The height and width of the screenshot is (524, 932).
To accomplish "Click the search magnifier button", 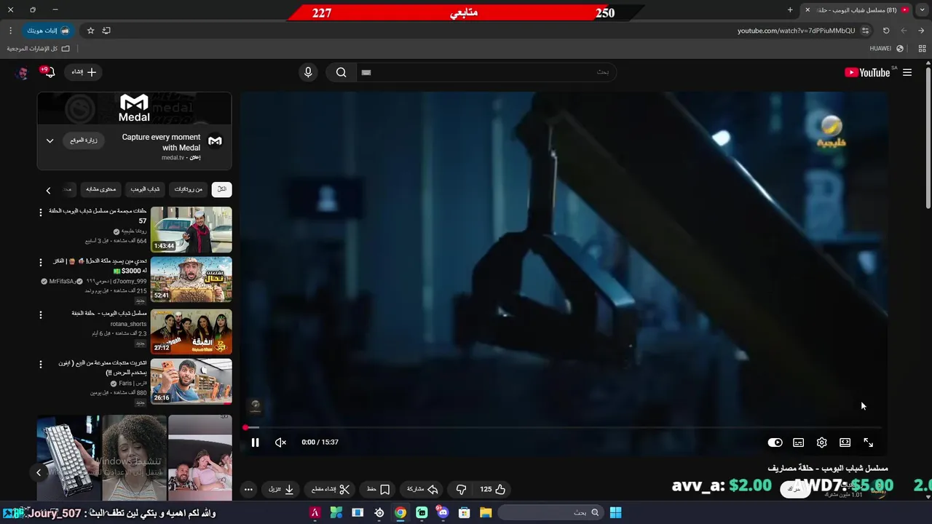I will 341,72.
